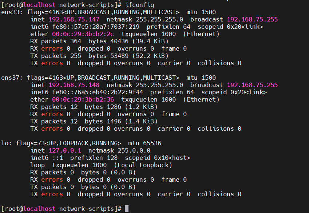This screenshot has width=309, height=213.
Task: Click the lo prefixlen 128 text
Action: click(x=94, y=158)
